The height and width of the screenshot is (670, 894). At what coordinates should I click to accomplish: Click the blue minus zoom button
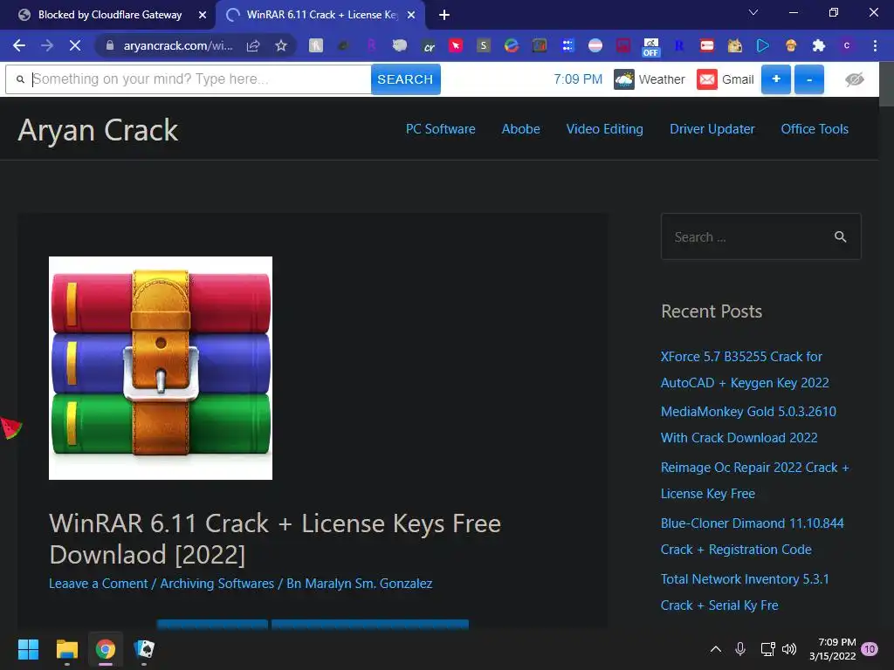[x=809, y=79]
